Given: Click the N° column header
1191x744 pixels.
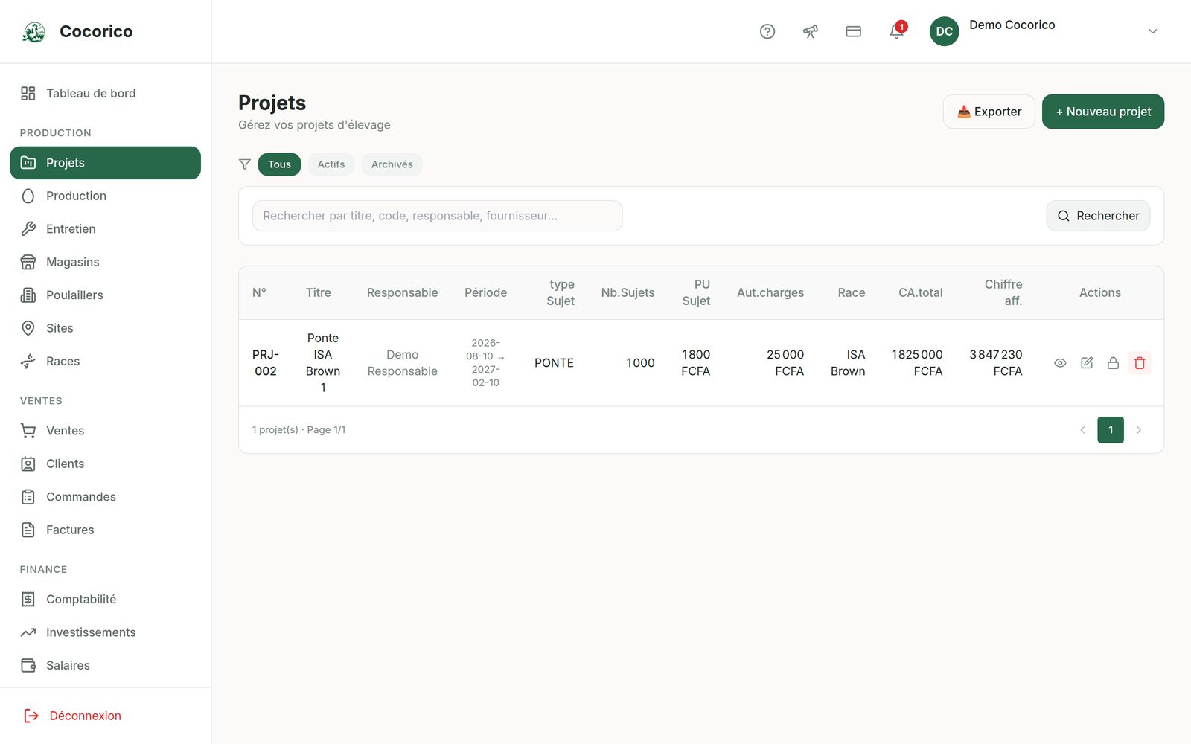Looking at the screenshot, I should (259, 292).
